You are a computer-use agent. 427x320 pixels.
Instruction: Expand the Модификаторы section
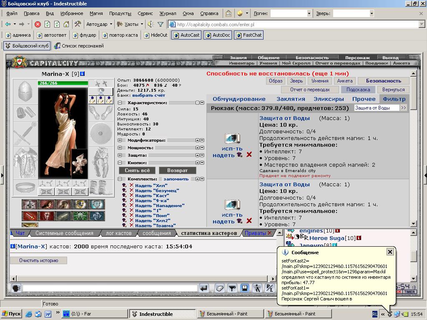click(x=120, y=140)
